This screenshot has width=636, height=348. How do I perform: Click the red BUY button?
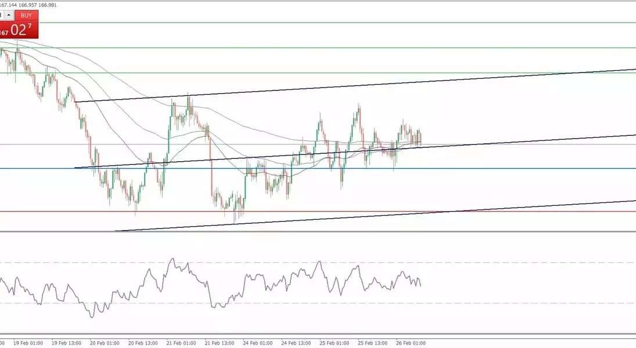tap(26, 15)
